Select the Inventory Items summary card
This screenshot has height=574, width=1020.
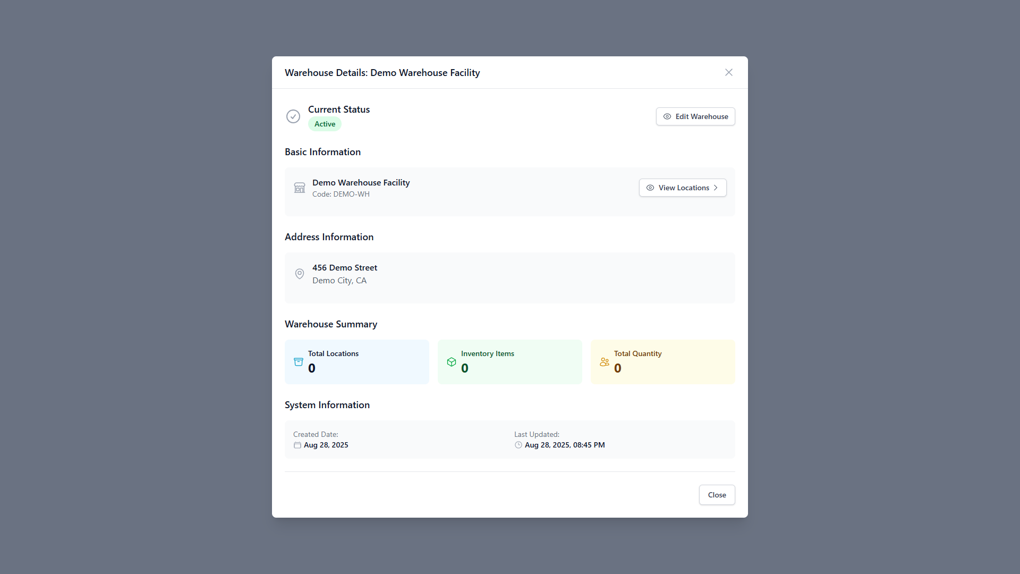[x=510, y=362]
